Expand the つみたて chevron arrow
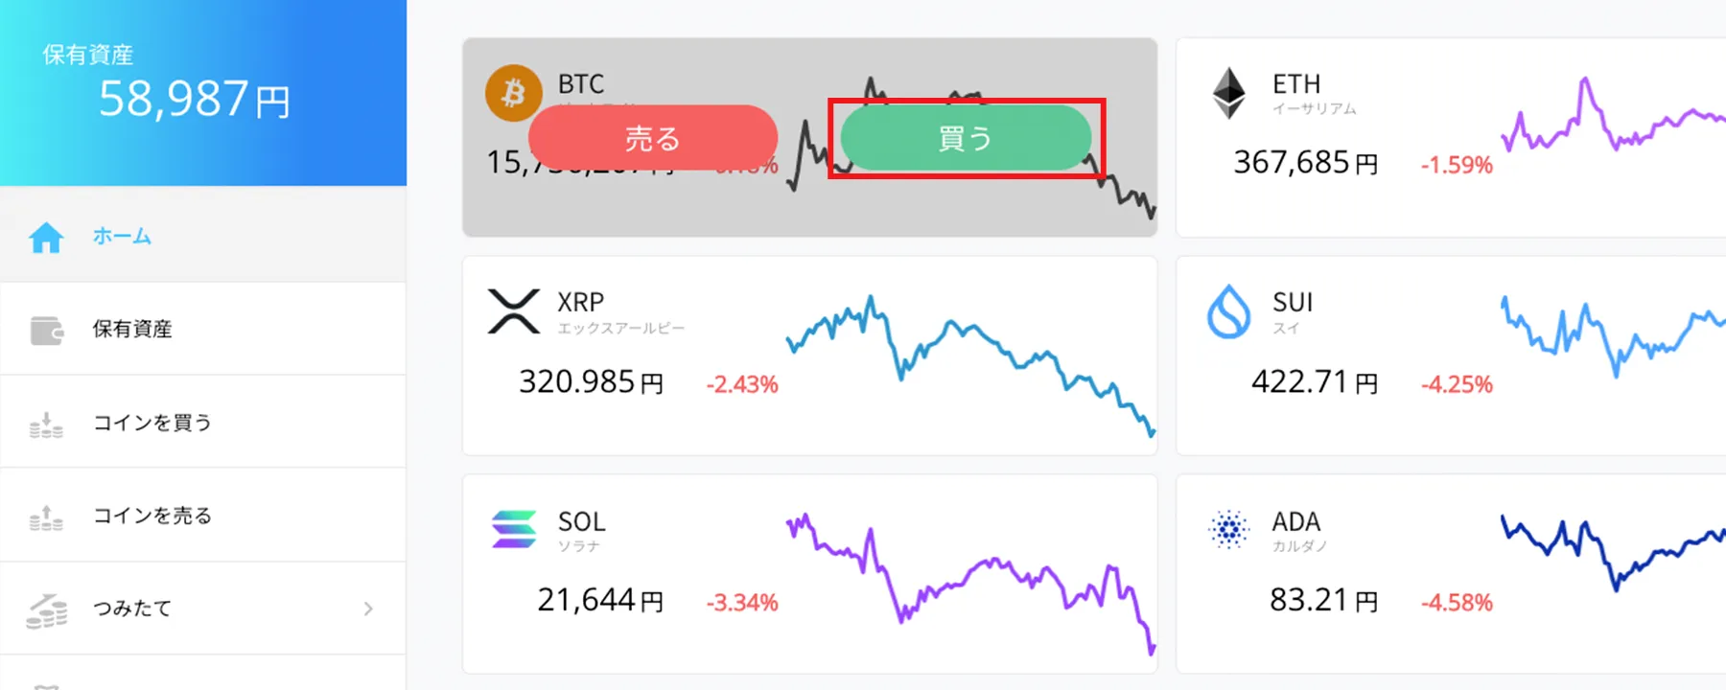The height and width of the screenshot is (690, 1726). click(368, 609)
